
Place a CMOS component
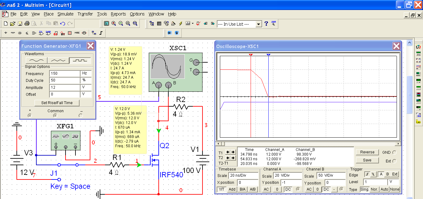48,33
